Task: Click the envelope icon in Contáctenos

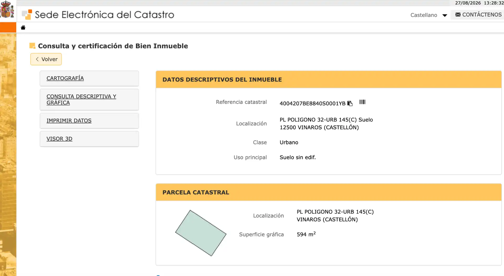Action: point(458,15)
